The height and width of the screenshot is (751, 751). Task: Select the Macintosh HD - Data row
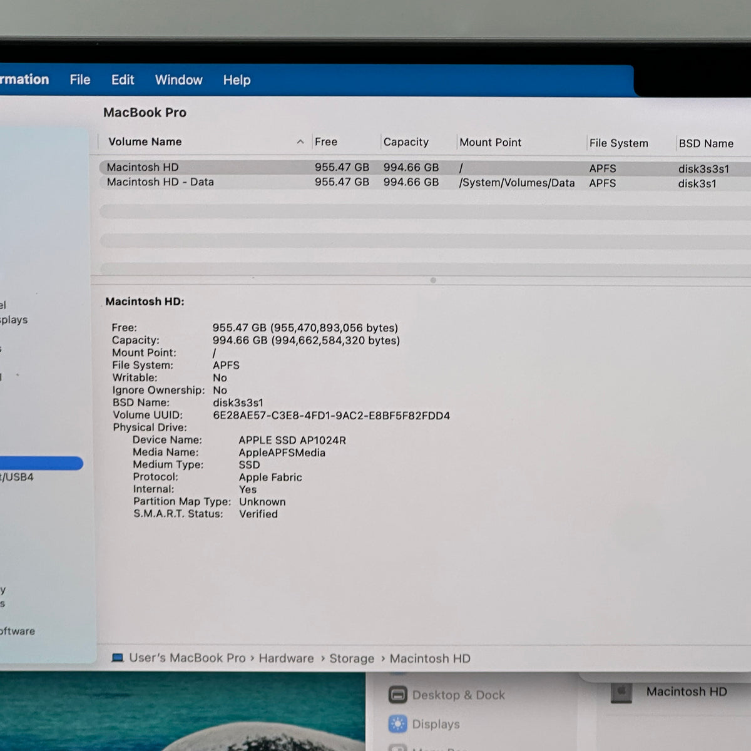[425, 183]
